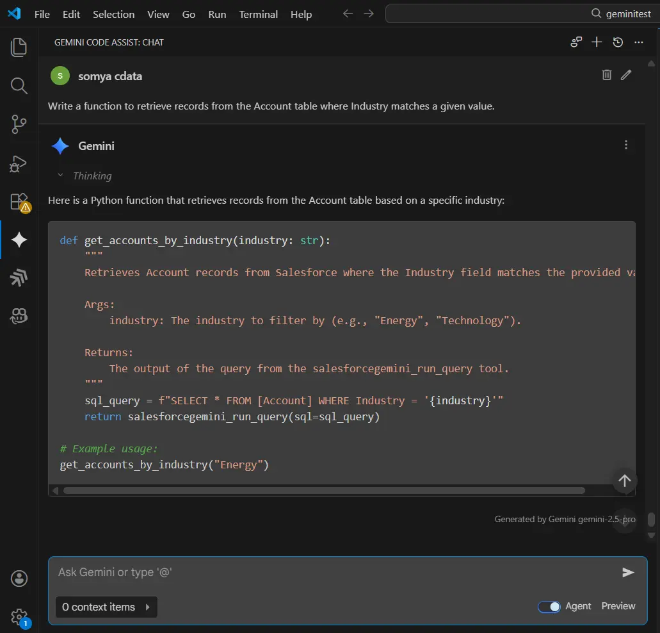The width and height of the screenshot is (660, 633).
Task: Expand the 0 context items dropdown
Action: tap(106, 607)
